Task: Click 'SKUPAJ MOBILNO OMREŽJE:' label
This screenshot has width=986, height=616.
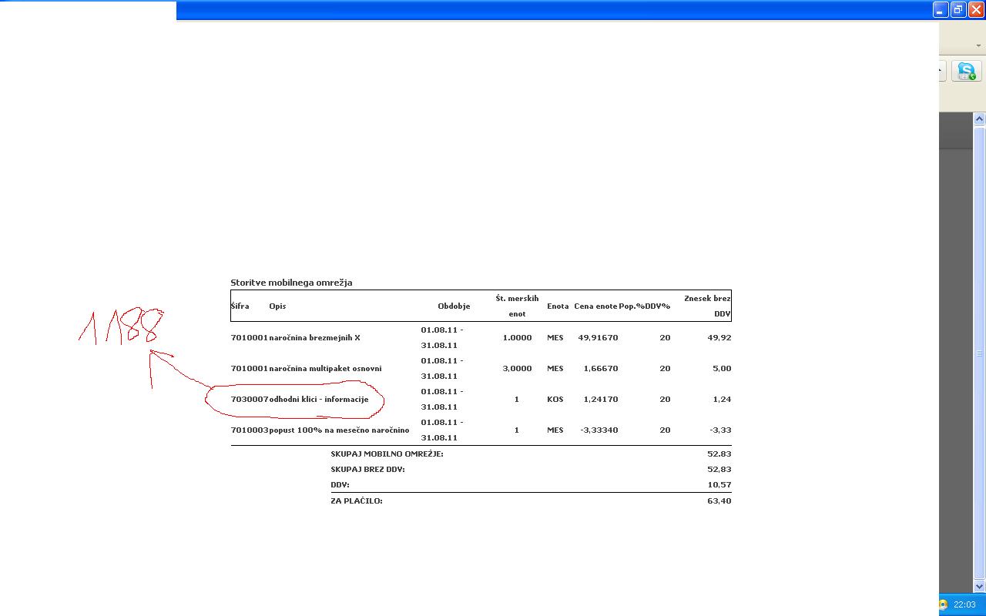Action: pos(387,454)
